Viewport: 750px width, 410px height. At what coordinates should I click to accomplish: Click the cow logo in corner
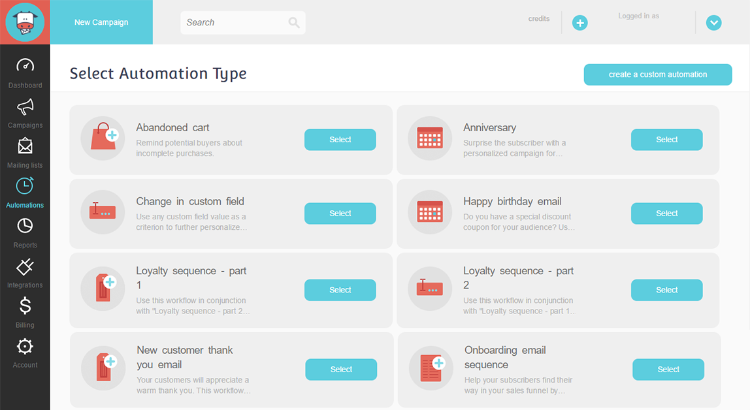(x=25, y=22)
